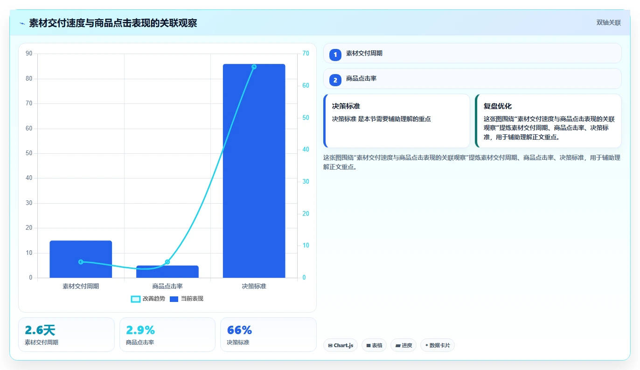Open the 复盘优化 card
The height and width of the screenshot is (370, 640).
(x=548, y=121)
